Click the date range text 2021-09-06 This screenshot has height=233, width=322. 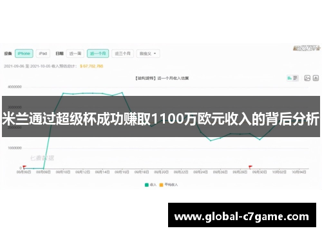[14, 66]
